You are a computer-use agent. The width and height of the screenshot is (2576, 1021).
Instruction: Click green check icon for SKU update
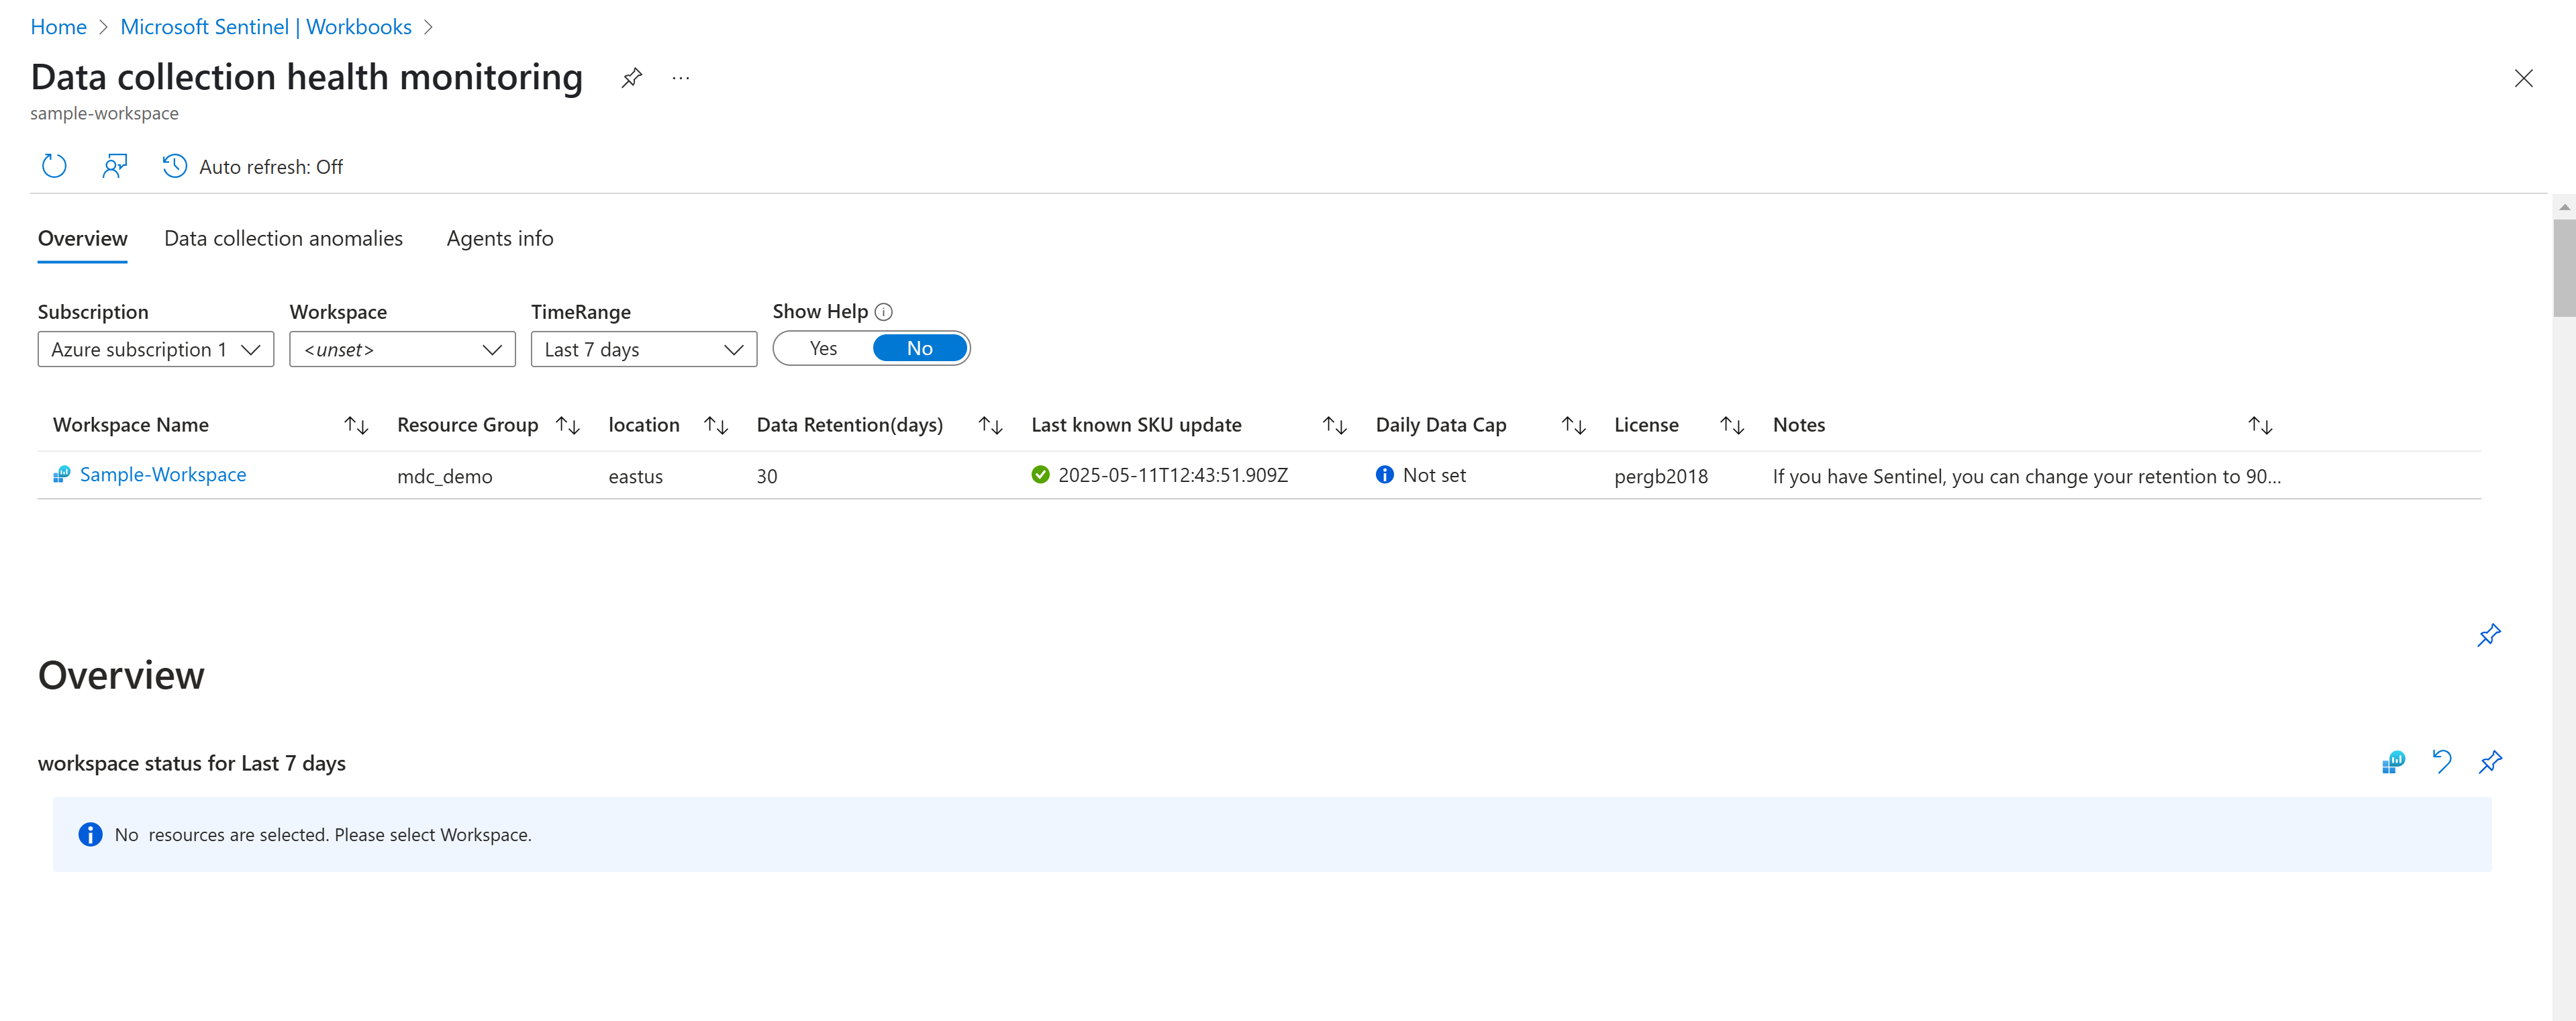point(1040,475)
